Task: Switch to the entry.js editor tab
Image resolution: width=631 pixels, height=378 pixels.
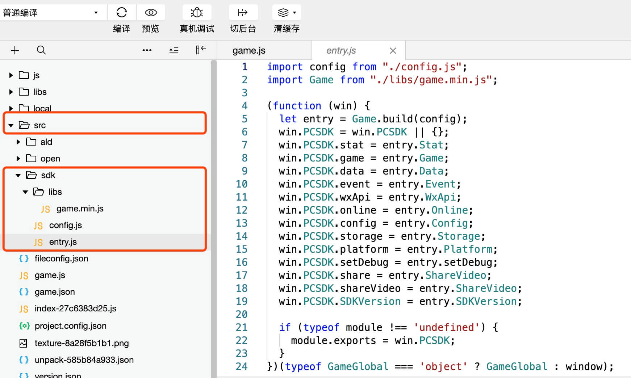Action: pos(341,50)
